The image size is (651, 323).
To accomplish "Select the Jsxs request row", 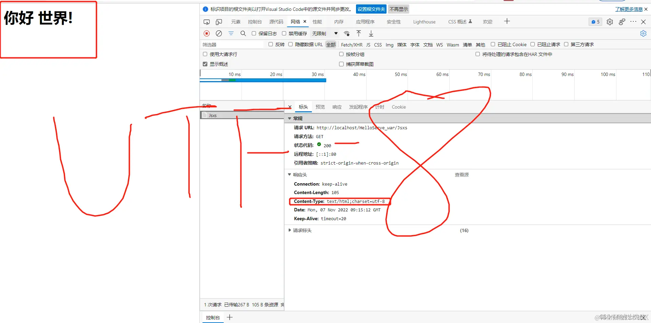I will (242, 115).
